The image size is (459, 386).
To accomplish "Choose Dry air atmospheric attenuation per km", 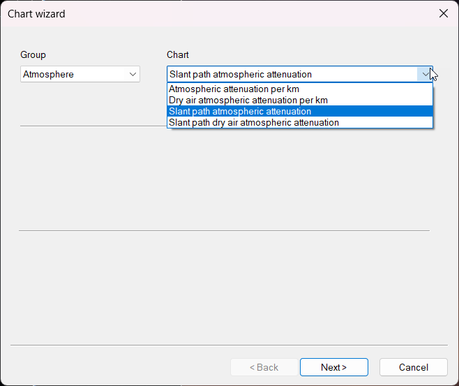I will coord(248,101).
